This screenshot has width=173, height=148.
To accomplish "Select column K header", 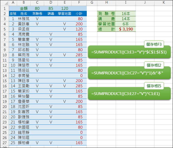I will coord(163,2).
